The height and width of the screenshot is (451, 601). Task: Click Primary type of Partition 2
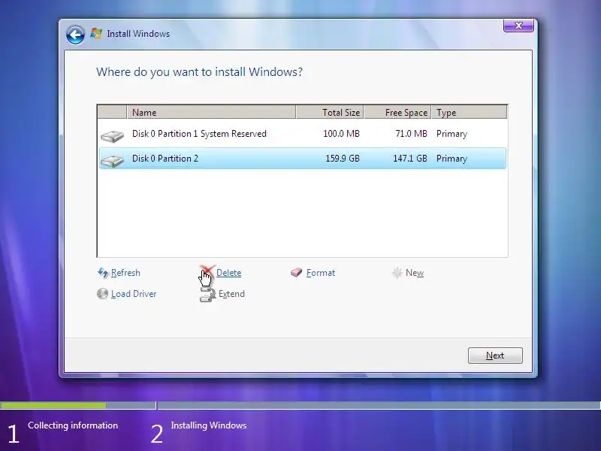tap(452, 159)
